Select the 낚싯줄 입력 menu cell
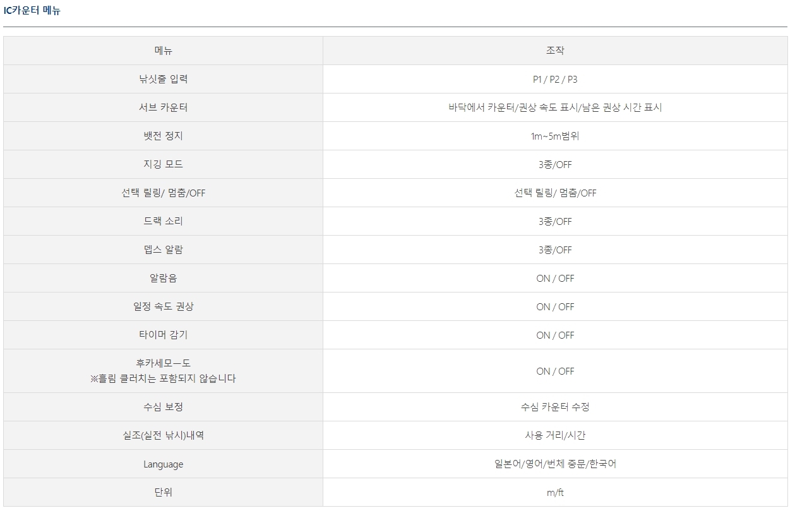This screenshot has height=513, width=795. 163,79
